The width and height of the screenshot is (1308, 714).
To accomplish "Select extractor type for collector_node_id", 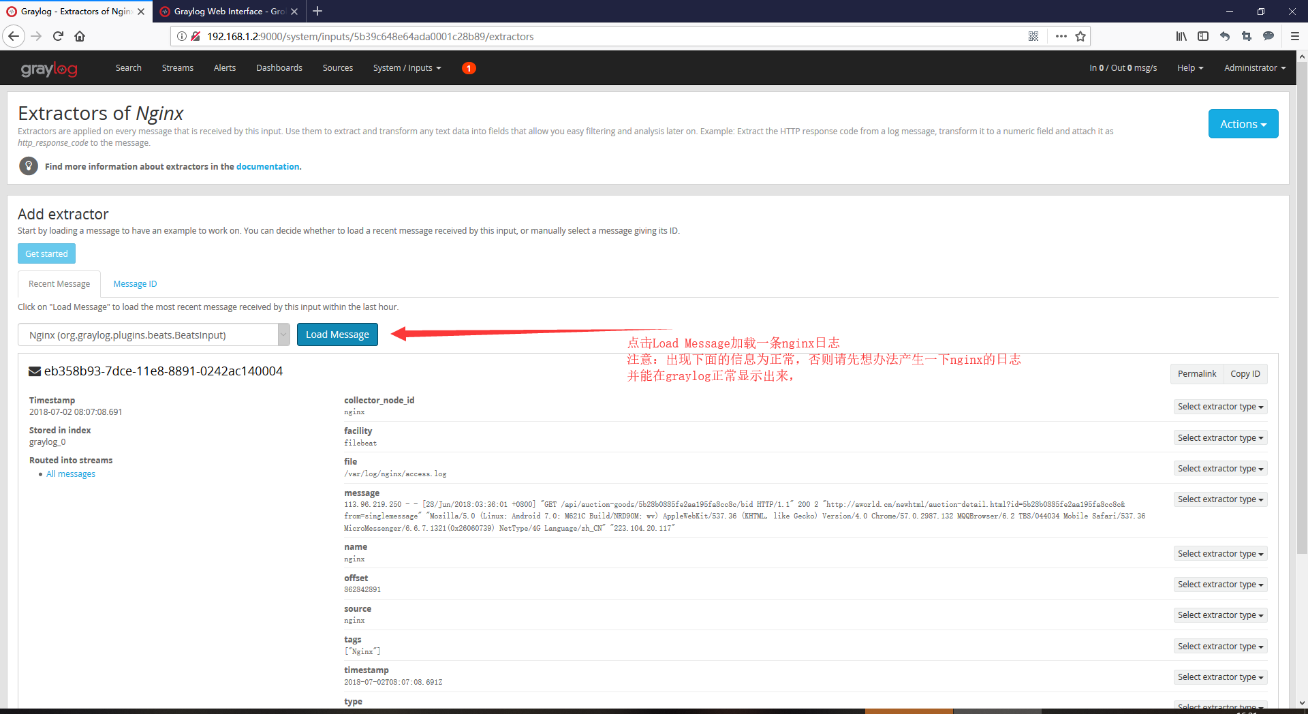I will point(1220,407).
